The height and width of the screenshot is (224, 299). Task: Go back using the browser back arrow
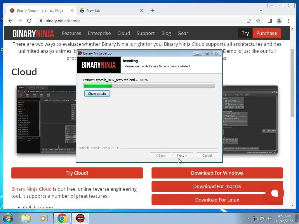click(11, 21)
